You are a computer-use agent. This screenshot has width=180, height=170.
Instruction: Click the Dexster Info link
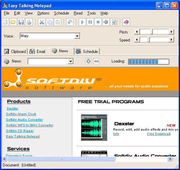[116, 134]
